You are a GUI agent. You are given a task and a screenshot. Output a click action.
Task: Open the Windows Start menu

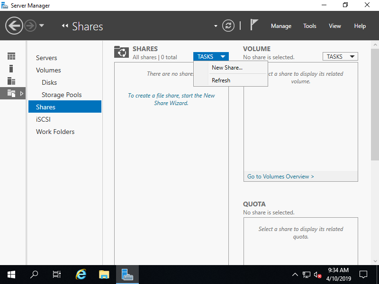tap(11, 275)
